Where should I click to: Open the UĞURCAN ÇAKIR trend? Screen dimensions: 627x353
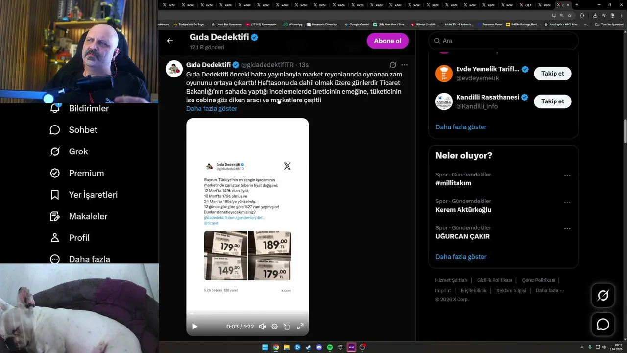click(462, 236)
